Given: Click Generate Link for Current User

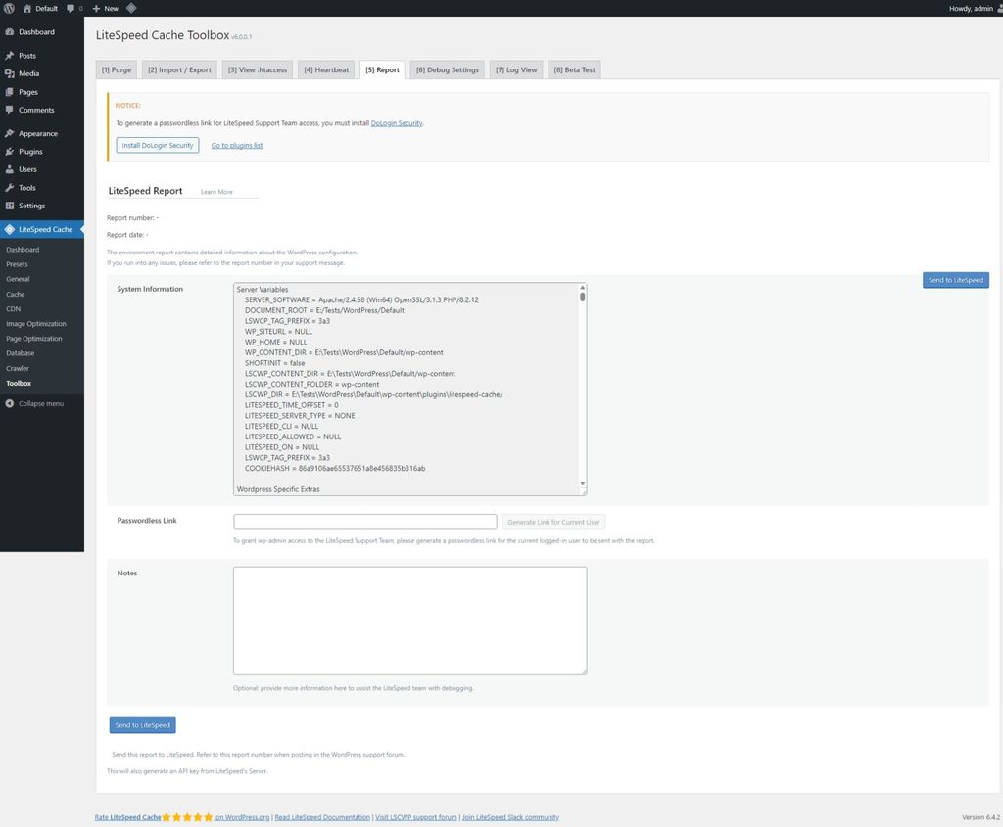Looking at the screenshot, I should pyautogui.click(x=554, y=523).
